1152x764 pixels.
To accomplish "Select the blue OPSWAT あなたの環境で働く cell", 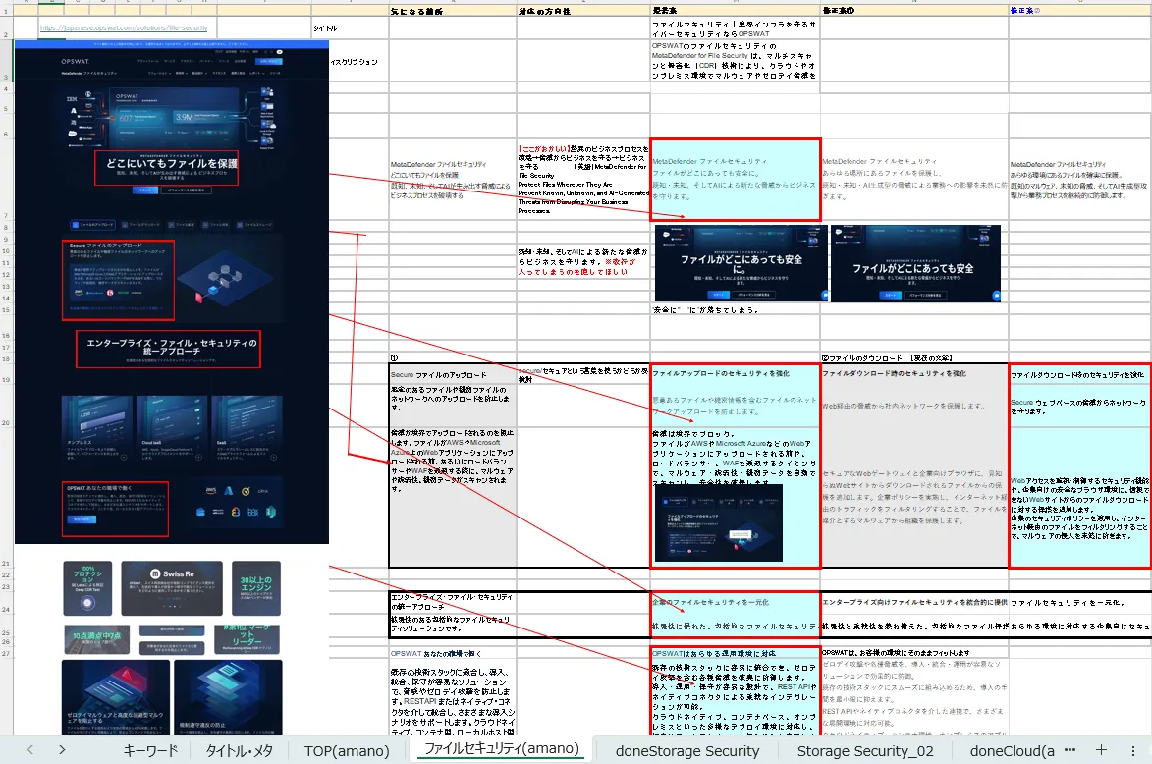I will point(453,653).
